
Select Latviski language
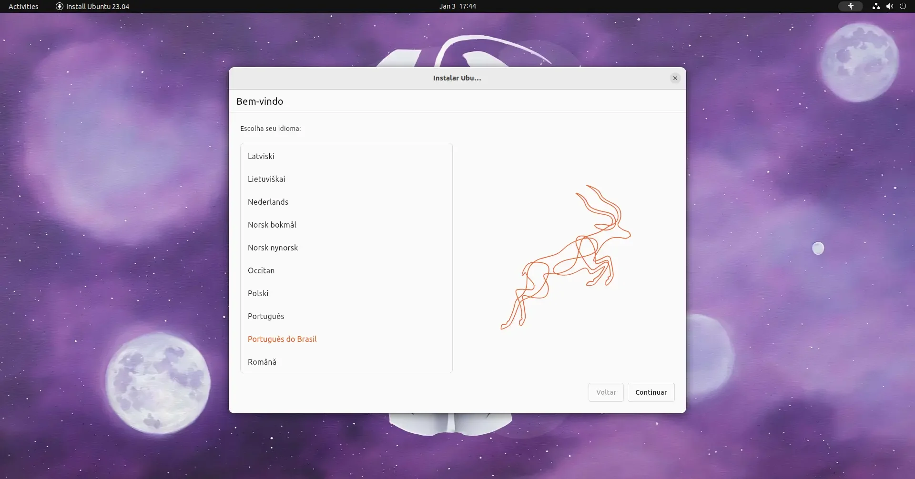tap(346, 156)
